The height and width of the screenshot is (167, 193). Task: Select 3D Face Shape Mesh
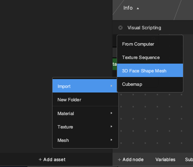tap(150, 70)
